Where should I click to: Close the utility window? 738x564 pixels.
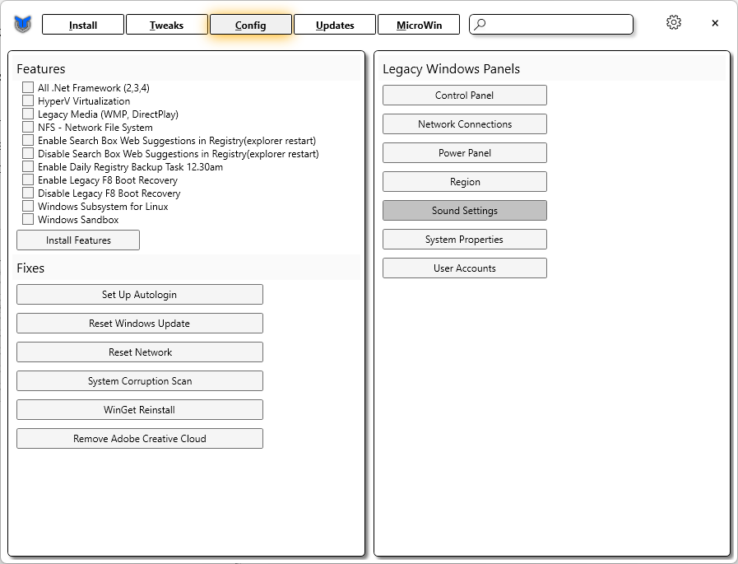pos(715,23)
